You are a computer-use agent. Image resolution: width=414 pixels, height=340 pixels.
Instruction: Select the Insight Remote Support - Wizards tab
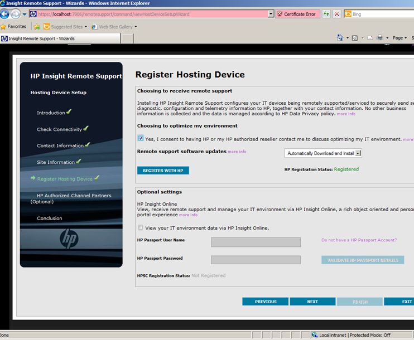tap(60, 38)
